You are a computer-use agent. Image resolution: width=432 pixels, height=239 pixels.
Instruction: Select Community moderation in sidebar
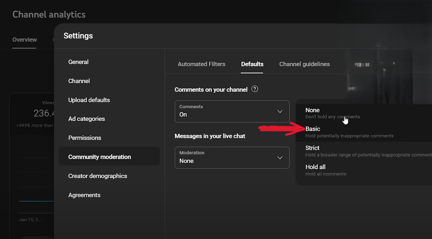(x=100, y=157)
